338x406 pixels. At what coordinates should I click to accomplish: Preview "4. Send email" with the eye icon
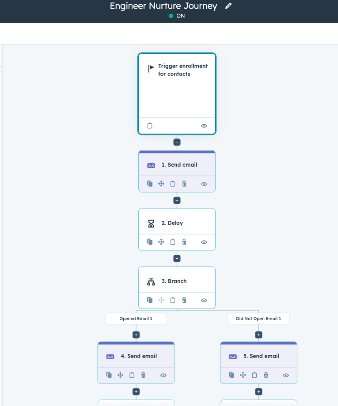coord(163,375)
